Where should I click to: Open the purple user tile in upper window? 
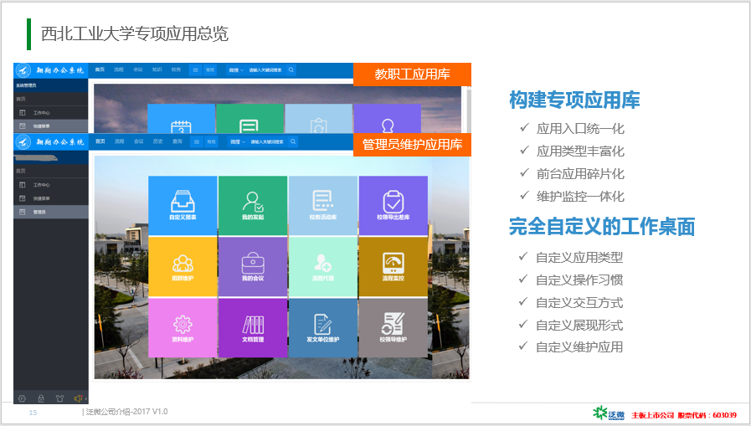click(388, 119)
